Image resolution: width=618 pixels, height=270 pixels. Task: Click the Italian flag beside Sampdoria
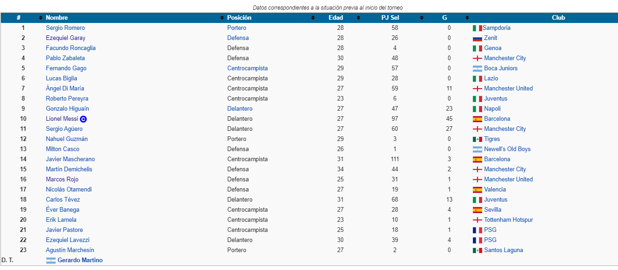coord(477,28)
